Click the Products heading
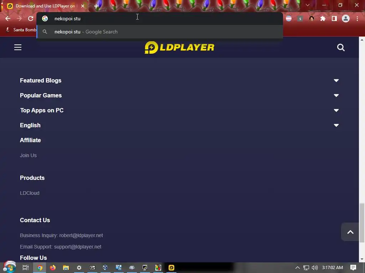This screenshot has height=273, width=365. coord(32,178)
